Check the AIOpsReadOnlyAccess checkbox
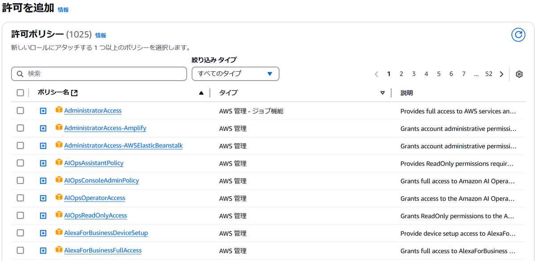Image resolution: width=535 pixels, height=261 pixels. (x=20, y=215)
